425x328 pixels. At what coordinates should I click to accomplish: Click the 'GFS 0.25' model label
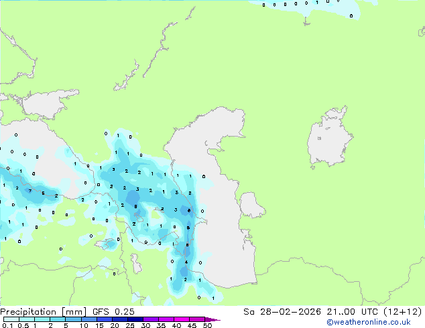(113, 312)
